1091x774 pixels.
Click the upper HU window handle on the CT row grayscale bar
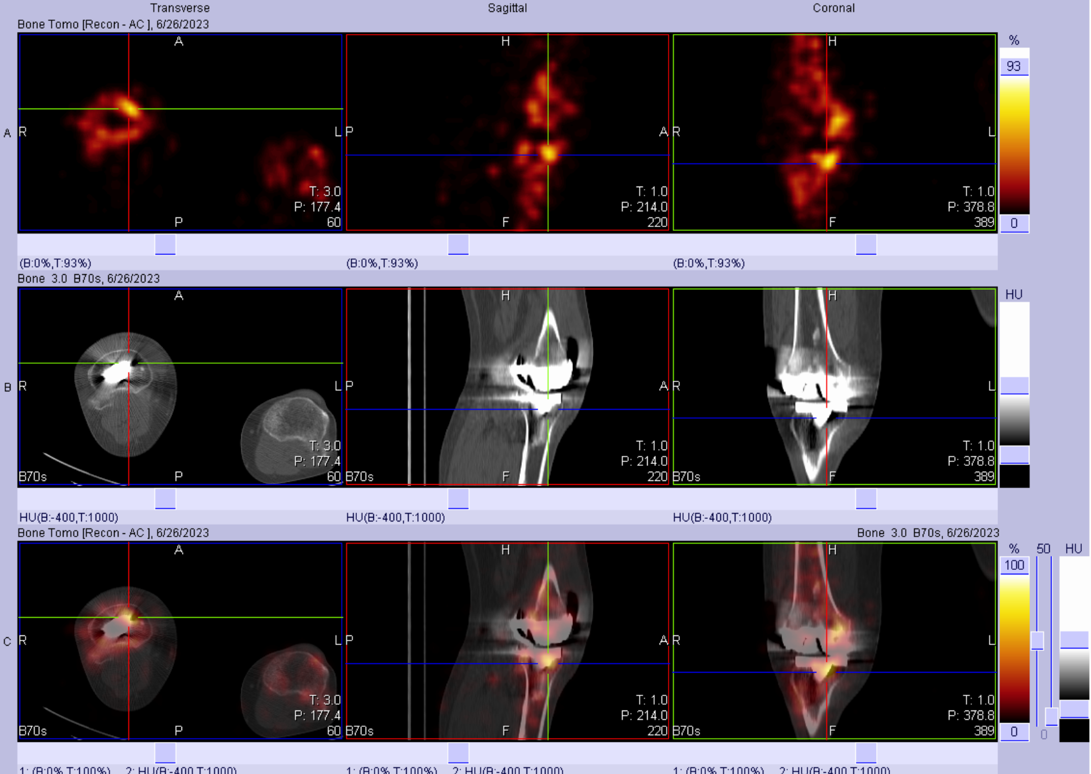(1014, 385)
